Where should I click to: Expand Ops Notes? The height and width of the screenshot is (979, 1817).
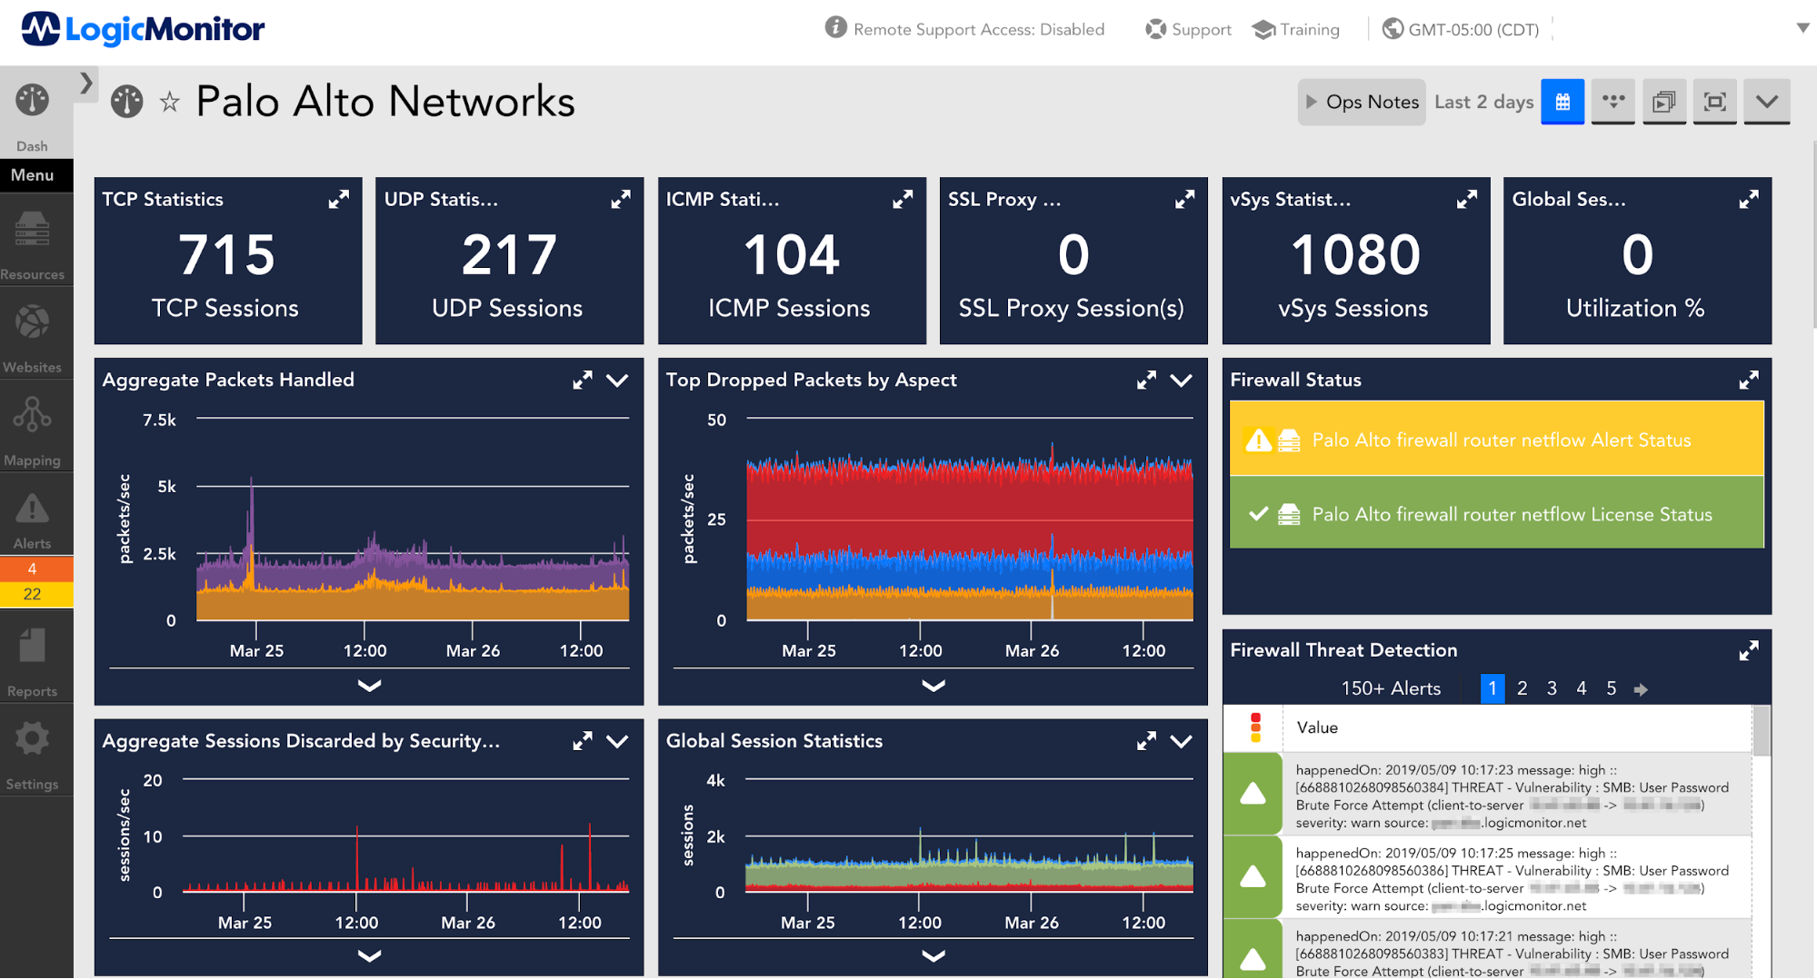tap(1362, 102)
